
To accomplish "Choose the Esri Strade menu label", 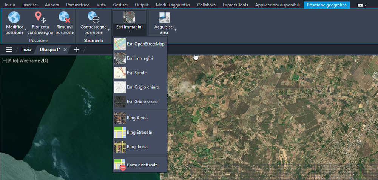I will 137,73.
